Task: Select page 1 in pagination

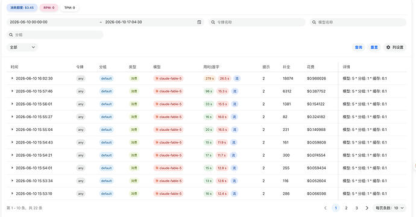Action: [x=336, y=208]
